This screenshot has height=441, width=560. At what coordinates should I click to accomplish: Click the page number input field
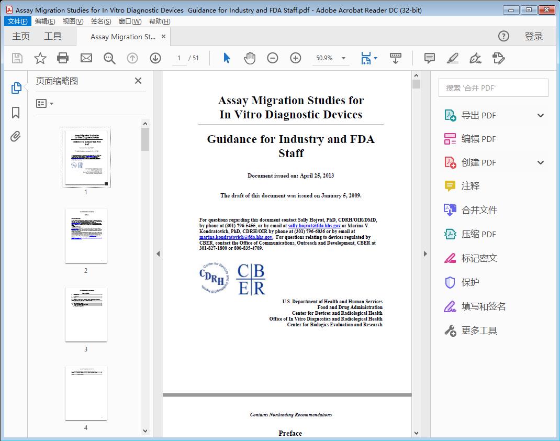(179, 58)
